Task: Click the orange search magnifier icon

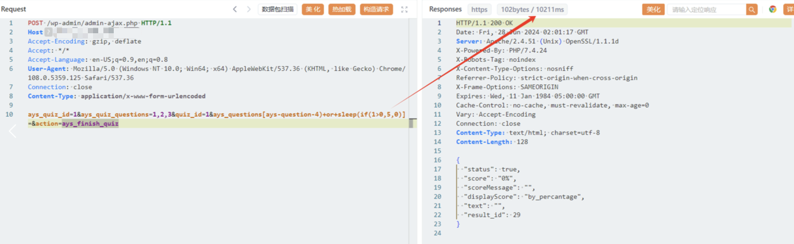Action: pyautogui.click(x=751, y=9)
